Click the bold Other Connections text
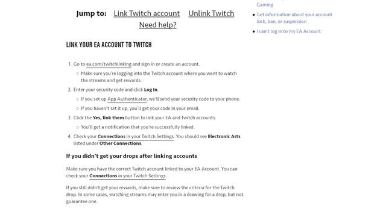Image resolution: width=386 pixels, height=217 pixels. point(120,143)
